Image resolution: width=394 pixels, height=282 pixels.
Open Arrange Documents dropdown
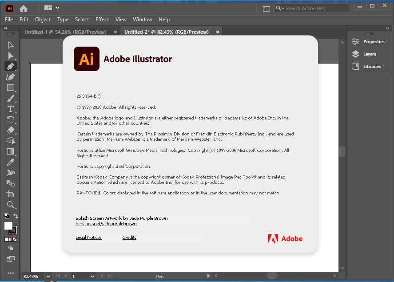tap(52, 8)
